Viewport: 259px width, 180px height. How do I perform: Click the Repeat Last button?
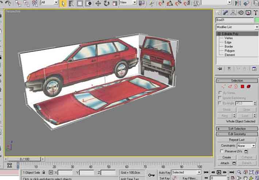236,140
